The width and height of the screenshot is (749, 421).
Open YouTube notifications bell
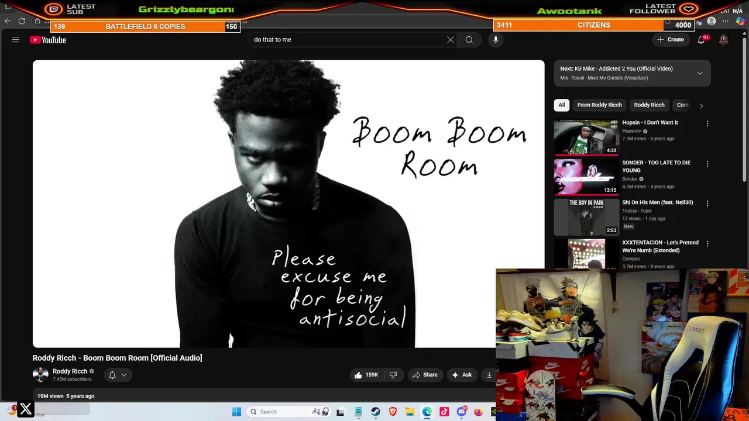pos(701,40)
